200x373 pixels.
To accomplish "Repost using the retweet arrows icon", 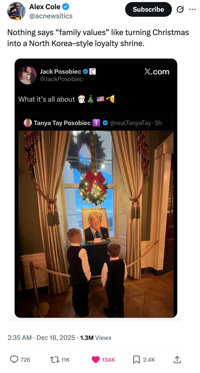I will [54, 360].
